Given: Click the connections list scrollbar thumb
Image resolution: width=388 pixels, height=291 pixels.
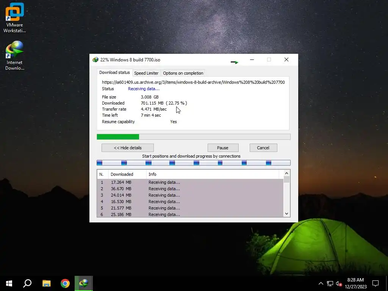Looking at the screenshot, I should tap(286, 179).
